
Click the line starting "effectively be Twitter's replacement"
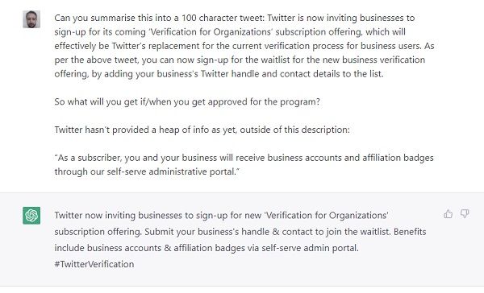pos(244,46)
